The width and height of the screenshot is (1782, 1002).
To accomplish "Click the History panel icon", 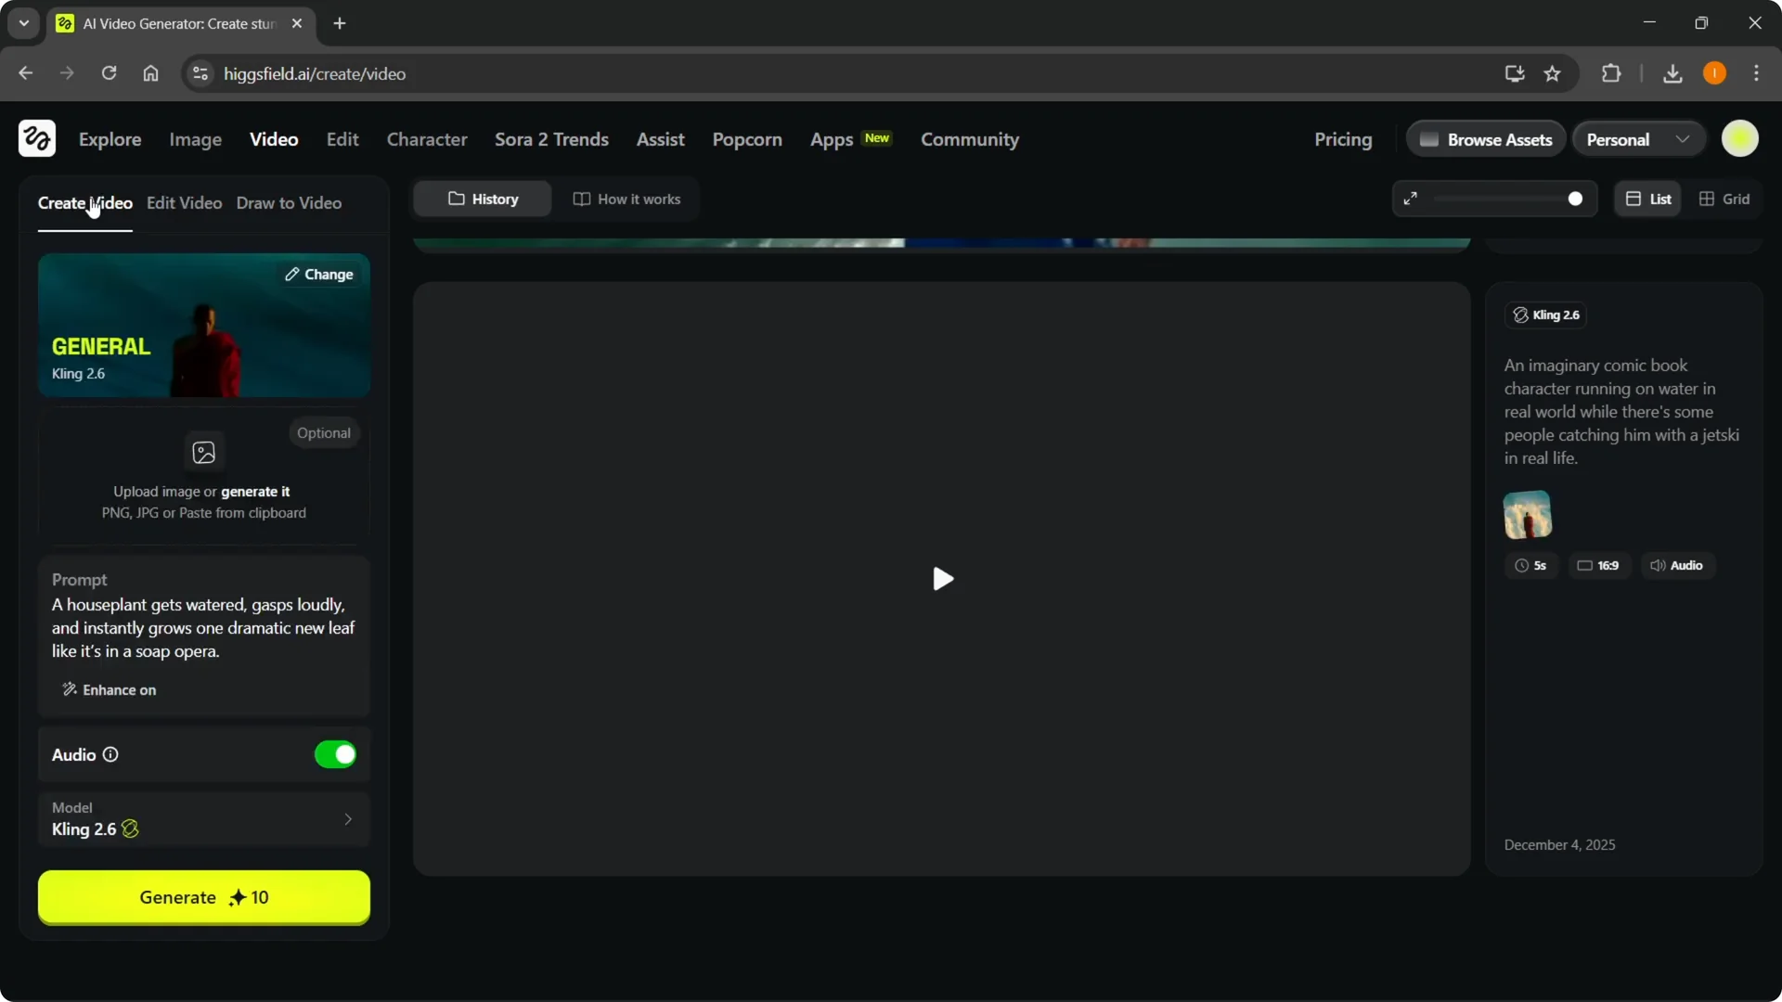I will (x=456, y=199).
